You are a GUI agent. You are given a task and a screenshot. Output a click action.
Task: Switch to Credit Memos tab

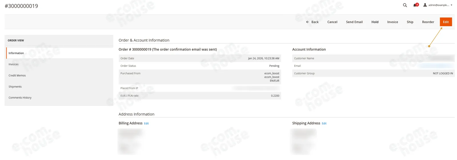[59, 75]
